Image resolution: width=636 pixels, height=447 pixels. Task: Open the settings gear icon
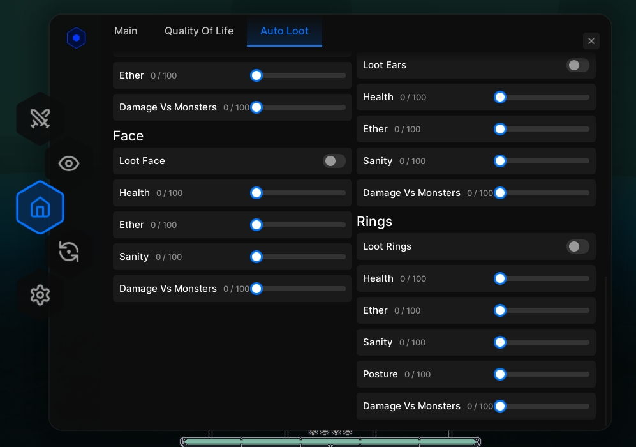(40, 295)
